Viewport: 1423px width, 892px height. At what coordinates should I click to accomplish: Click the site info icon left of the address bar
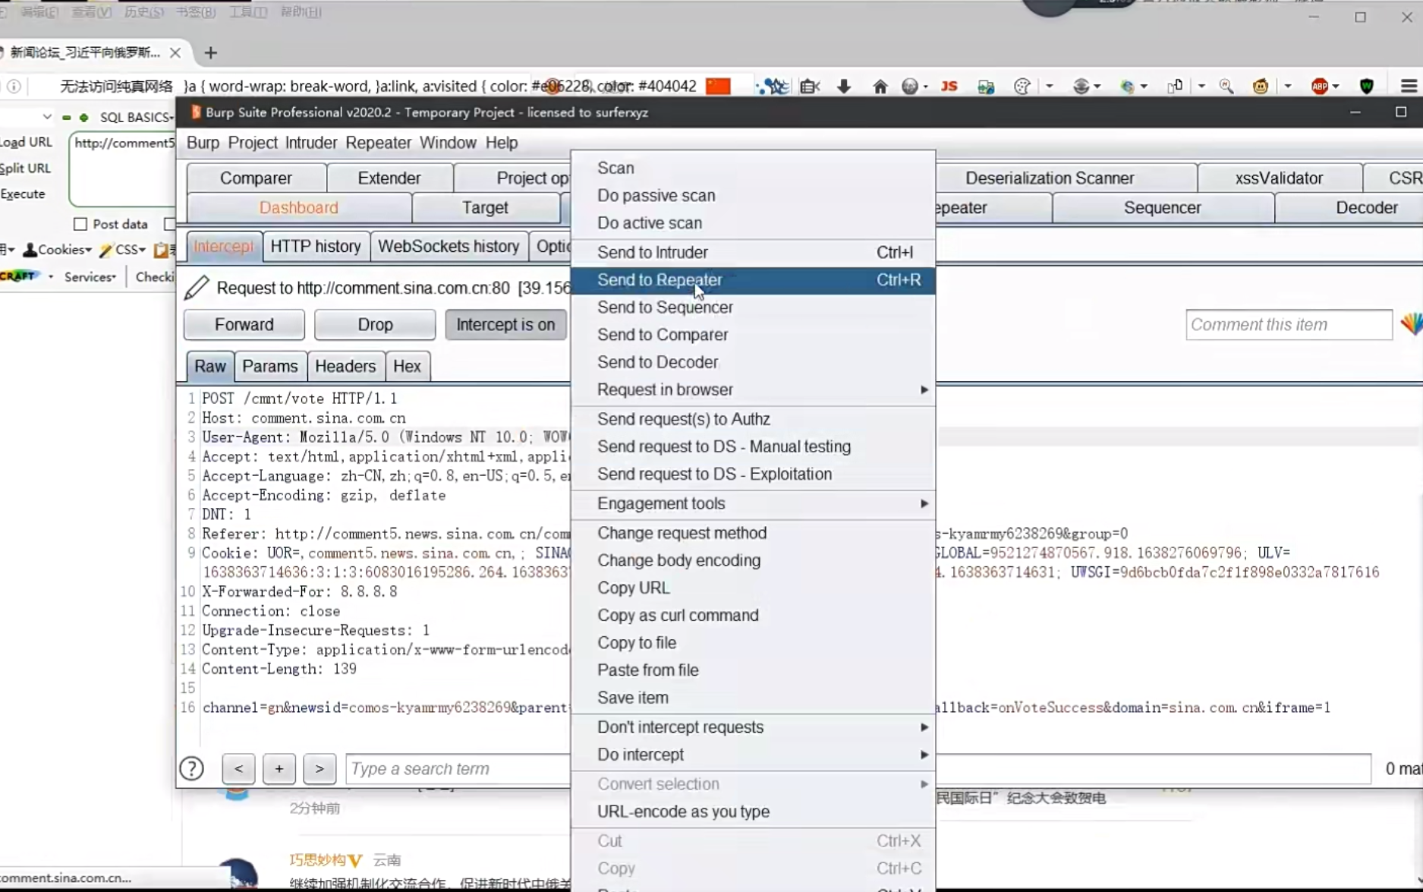(14, 87)
